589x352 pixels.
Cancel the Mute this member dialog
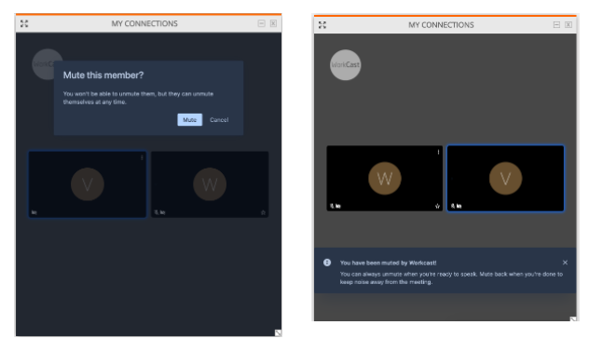tap(219, 120)
